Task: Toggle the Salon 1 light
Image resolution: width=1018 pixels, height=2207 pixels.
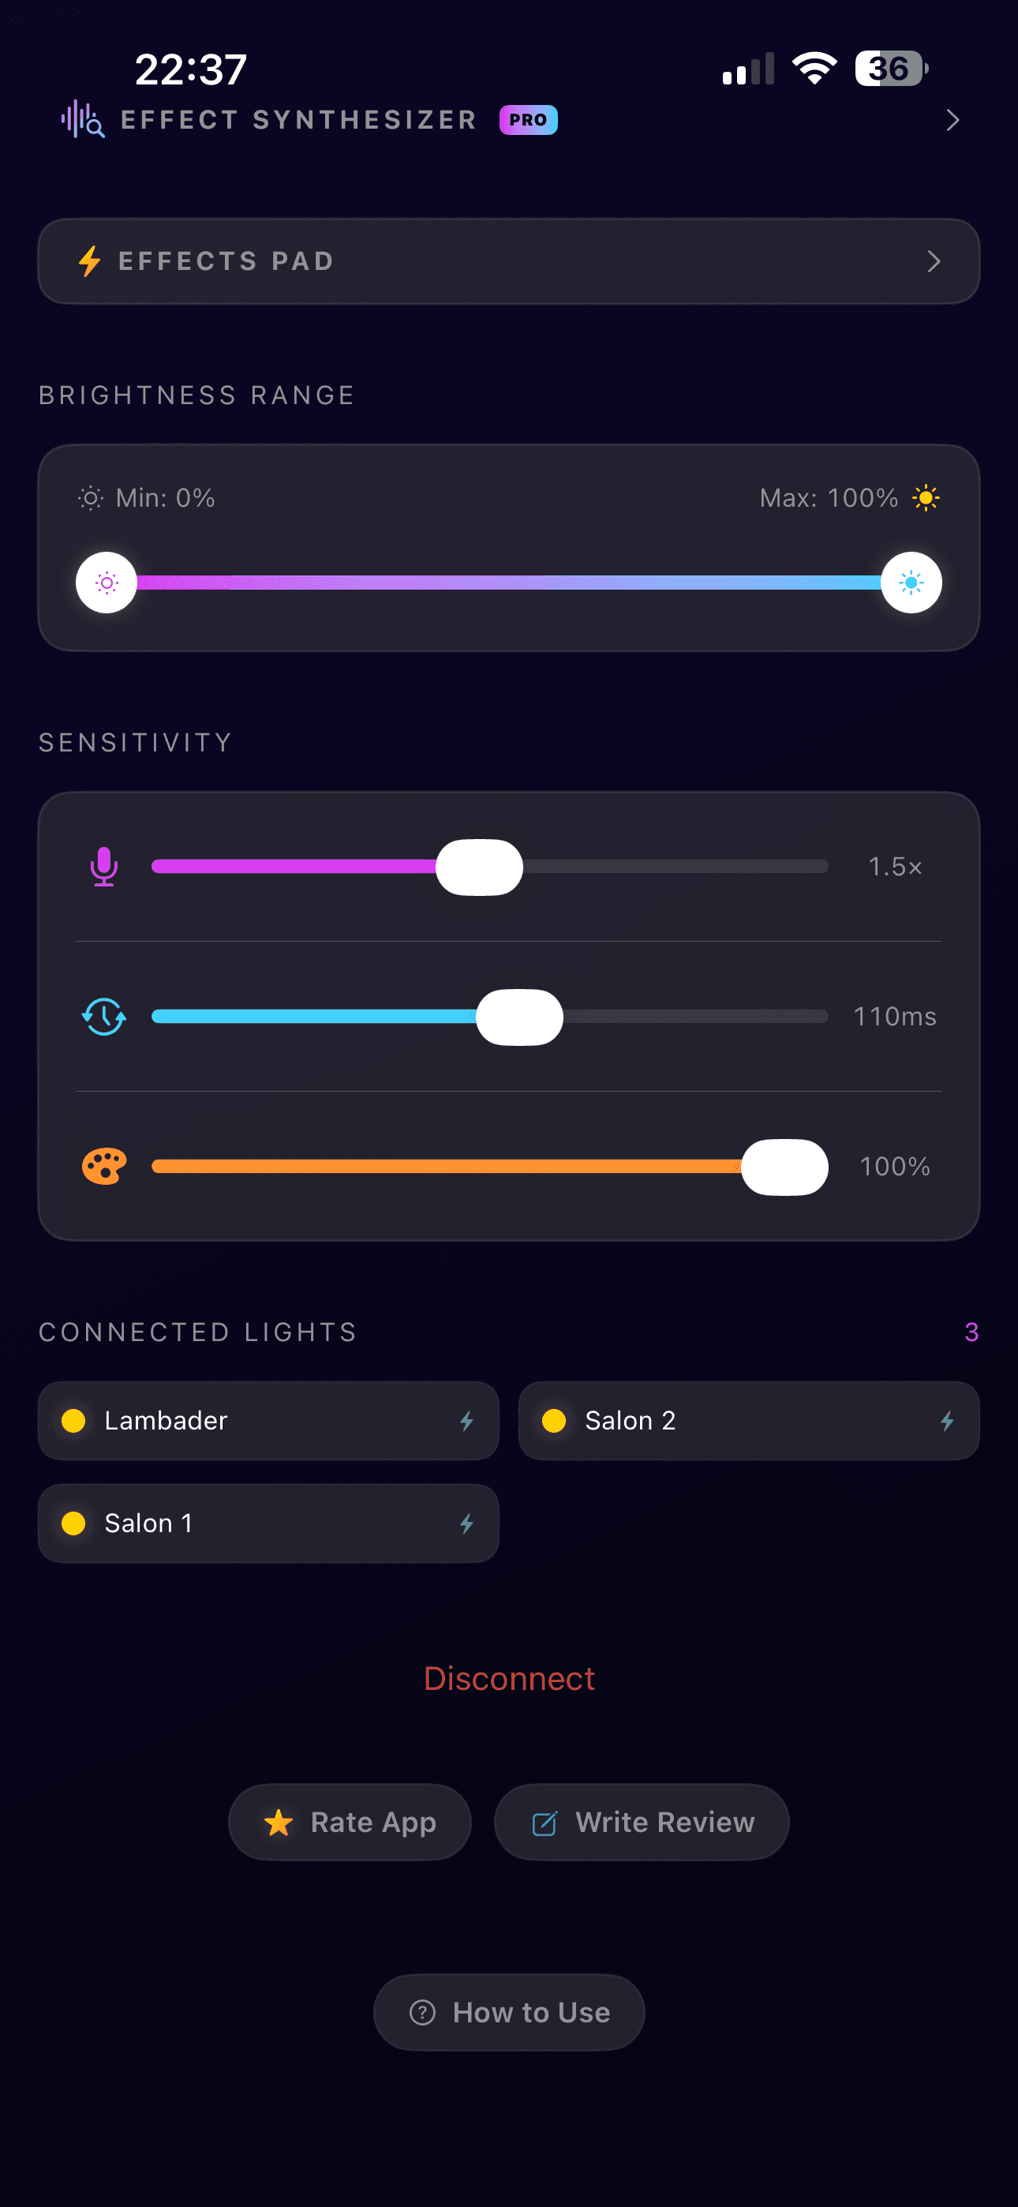Action: coord(268,1523)
